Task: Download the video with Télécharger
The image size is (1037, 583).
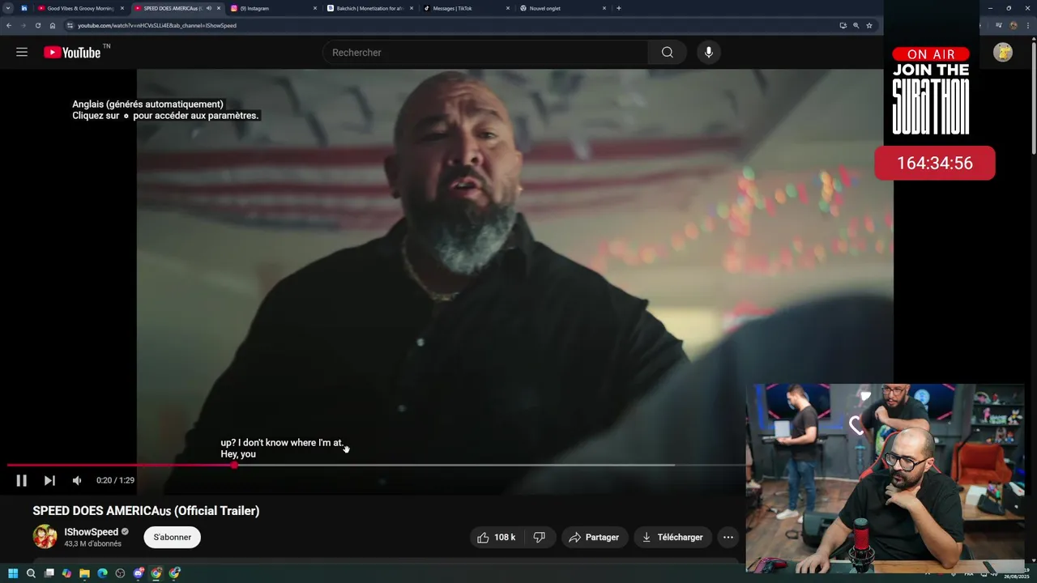Action: (672, 537)
